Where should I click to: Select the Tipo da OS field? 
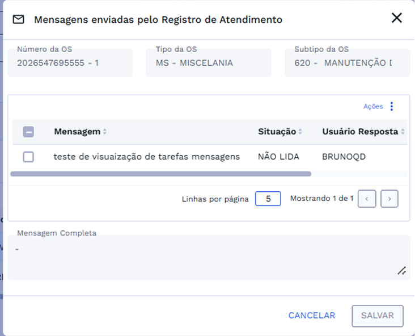click(x=209, y=62)
